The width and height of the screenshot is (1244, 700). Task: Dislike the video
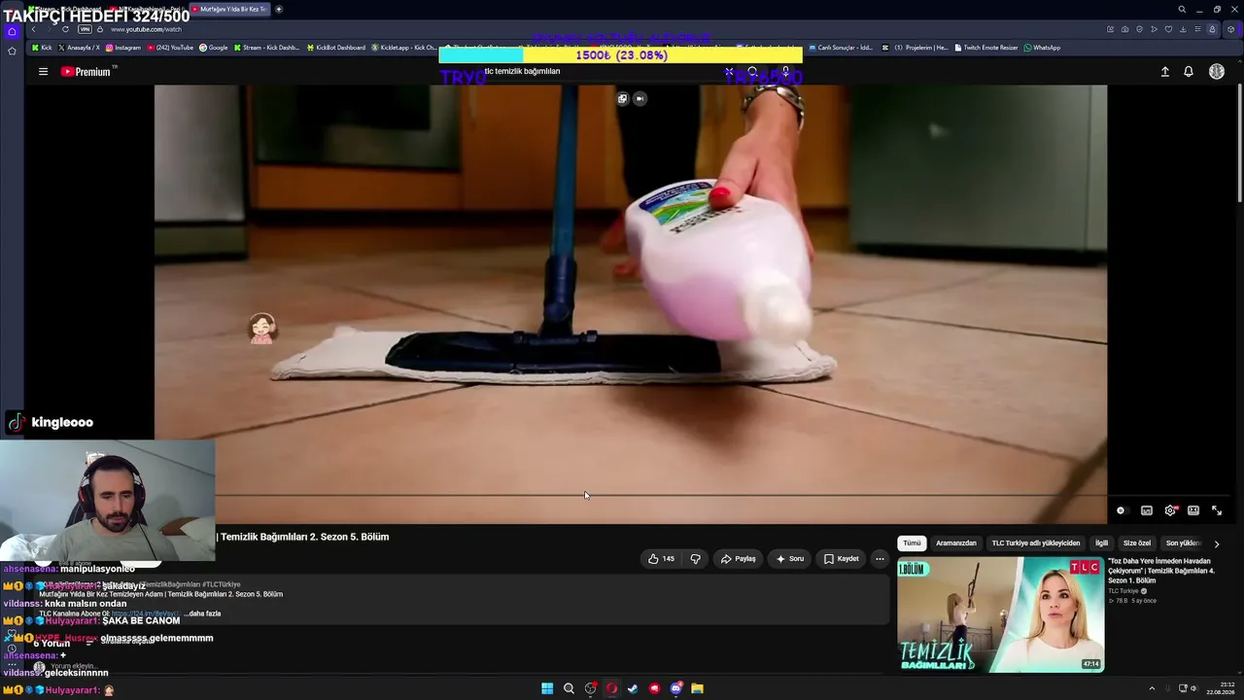[x=695, y=559]
